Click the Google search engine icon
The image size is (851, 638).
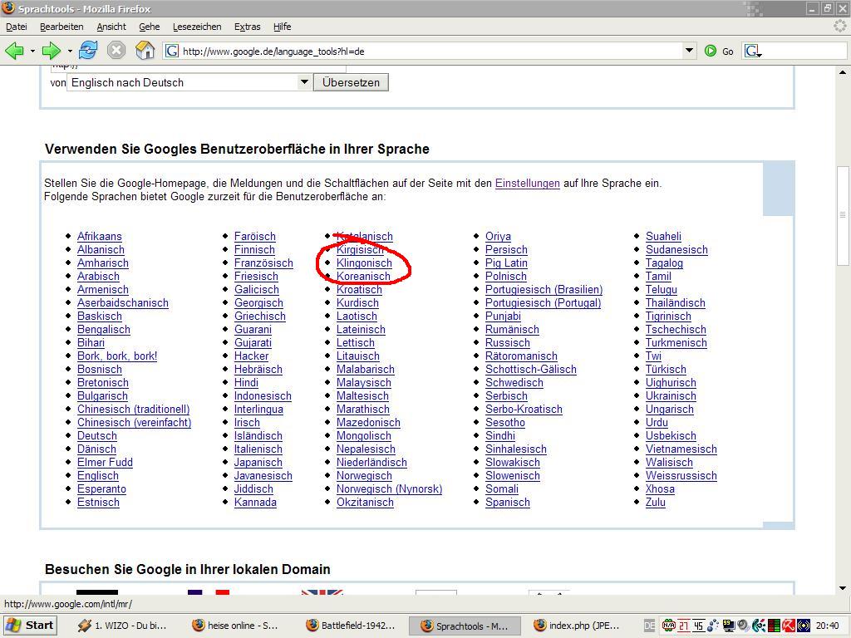(751, 51)
